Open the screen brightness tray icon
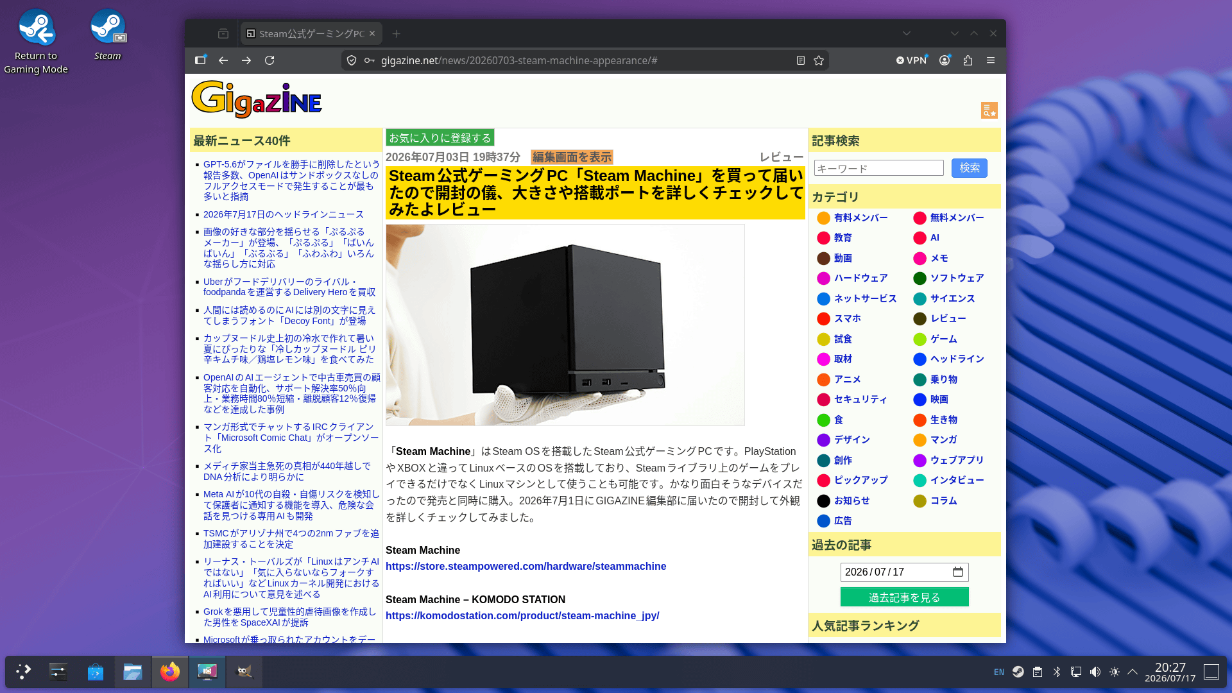The image size is (1232, 693). click(x=1115, y=672)
